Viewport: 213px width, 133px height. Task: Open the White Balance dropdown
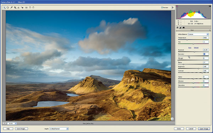tap(198, 34)
